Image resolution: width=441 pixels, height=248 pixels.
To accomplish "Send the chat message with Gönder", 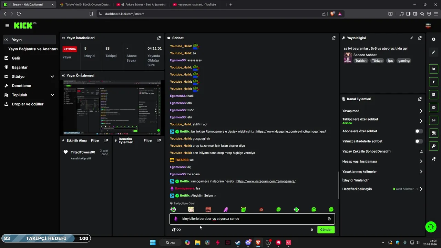I will (326, 230).
